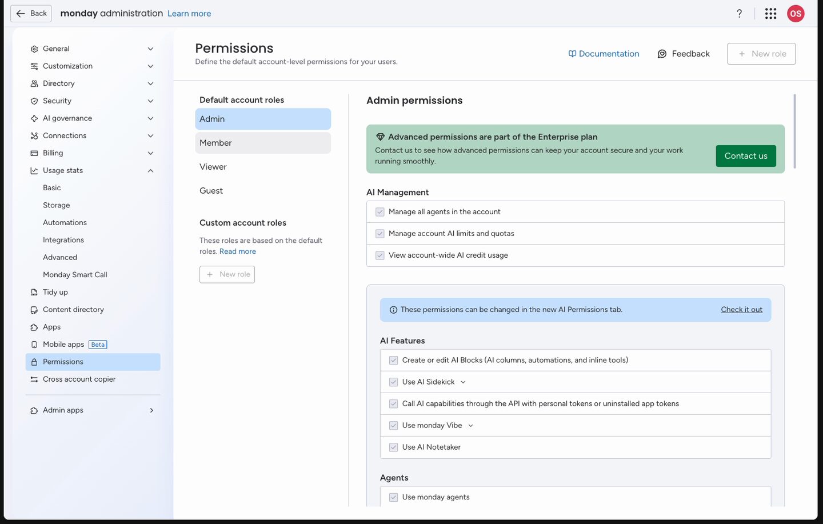Click the info icon in the AI Permissions notice

pyautogui.click(x=393, y=310)
